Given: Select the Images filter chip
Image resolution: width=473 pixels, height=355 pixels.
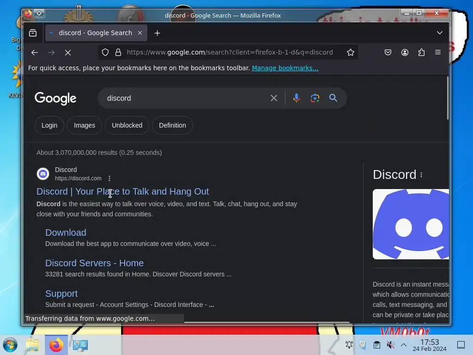Looking at the screenshot, I should [85, 125].
